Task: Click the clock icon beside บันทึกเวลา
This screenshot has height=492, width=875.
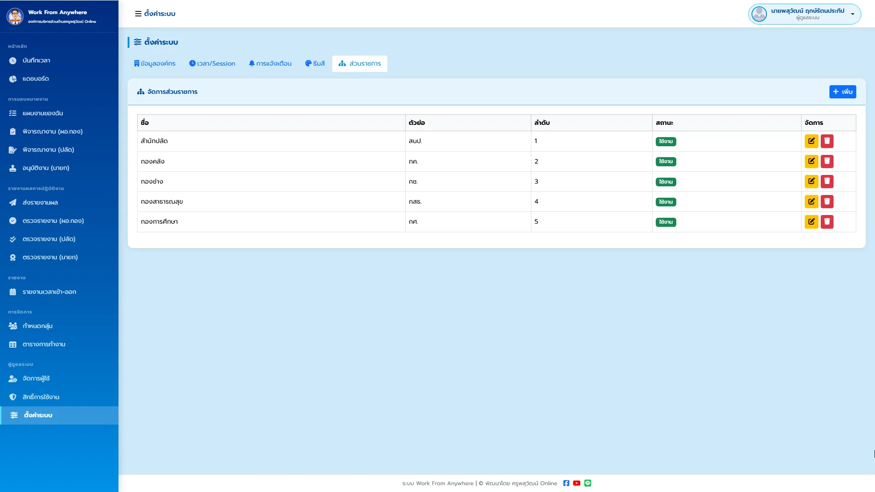Action: point(13,61)
